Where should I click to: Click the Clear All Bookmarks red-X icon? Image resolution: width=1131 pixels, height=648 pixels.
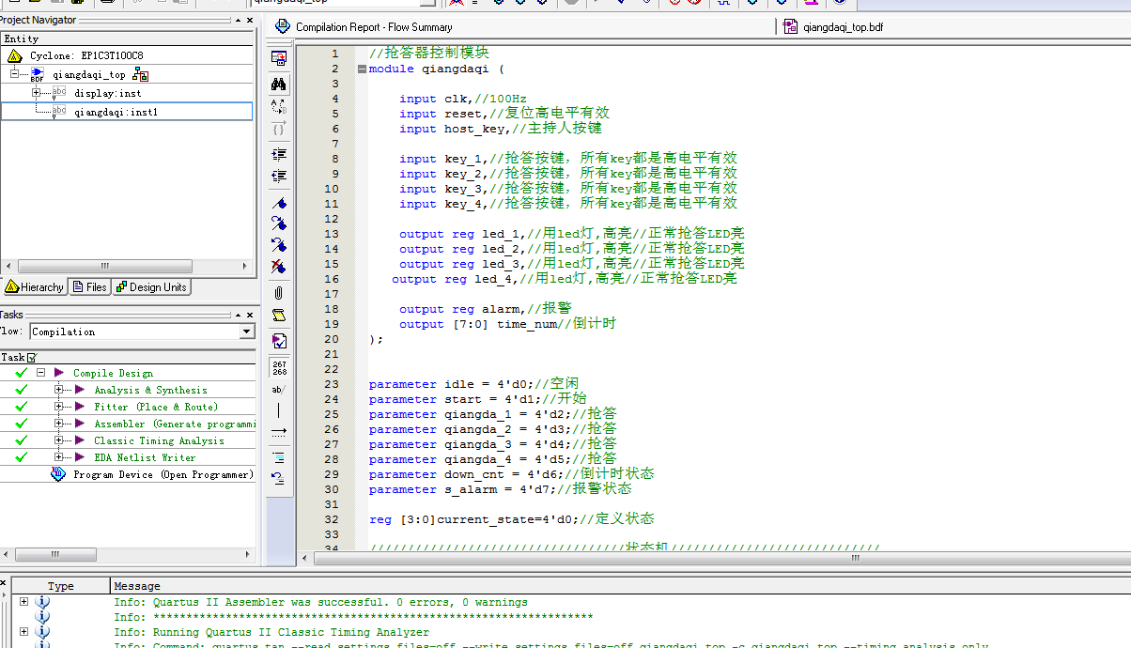[279, 268]
